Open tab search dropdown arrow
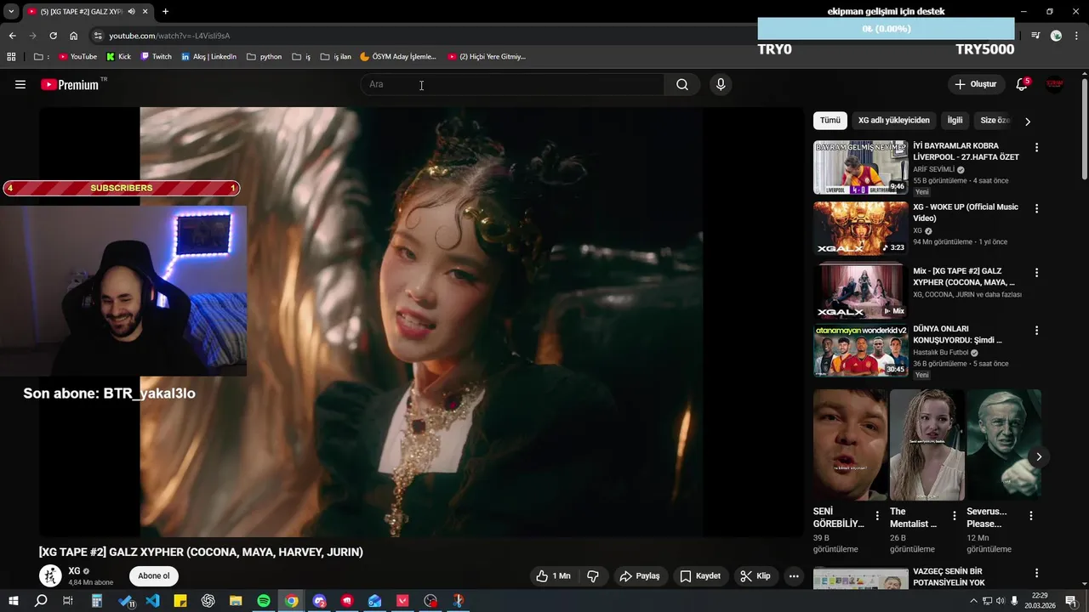Viewport: 1089px width, 612px height. (11, 12)
